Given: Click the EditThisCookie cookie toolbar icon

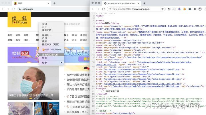Looking at the screenshot, I should click(x=185, y=9).
